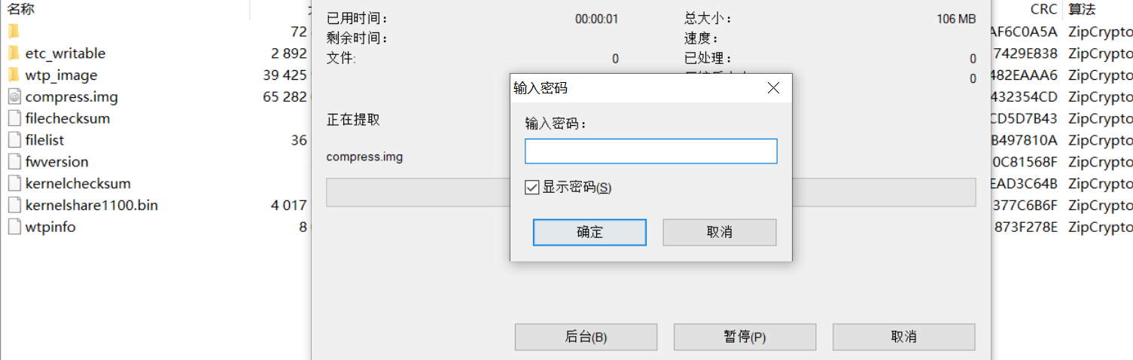
Task: Select the unnamed top folder icon
Action: [14, 32]
